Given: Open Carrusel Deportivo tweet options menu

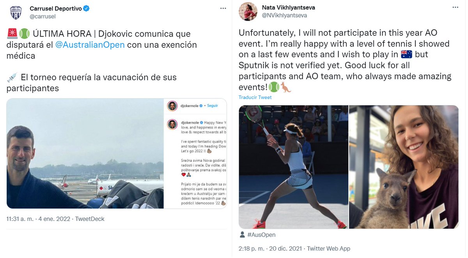Looking at the screenshot, I should [223, 8].
